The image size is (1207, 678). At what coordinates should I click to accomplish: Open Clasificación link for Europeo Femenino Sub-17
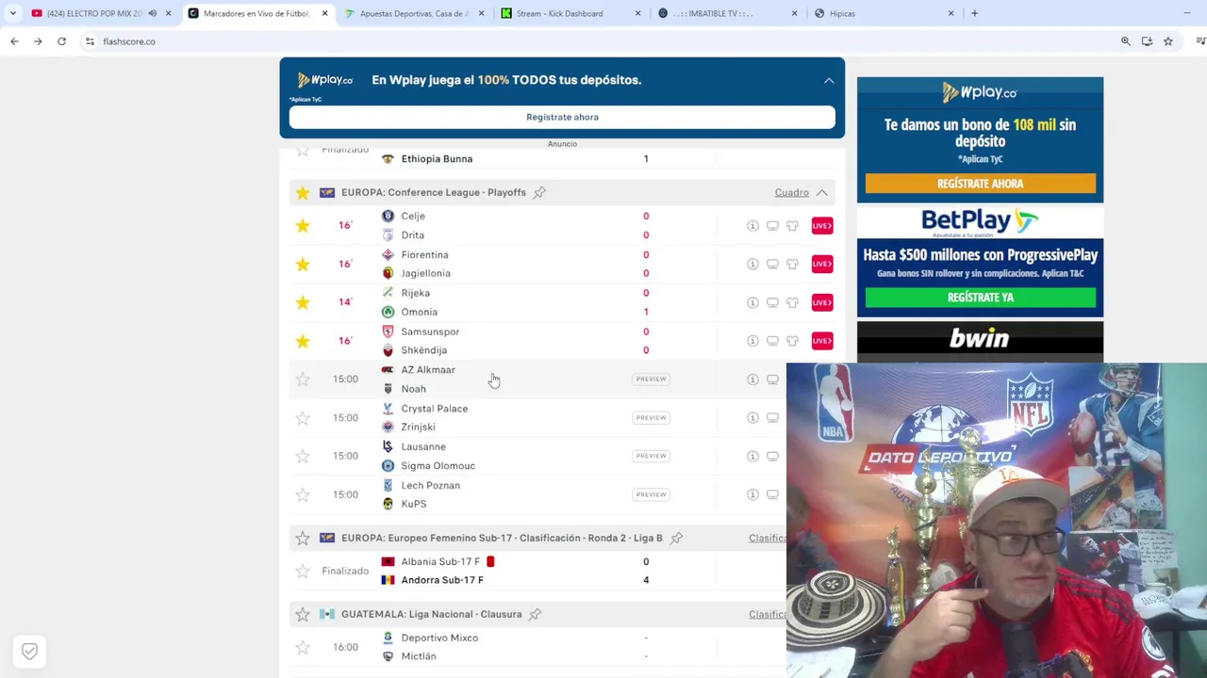point(767,539)
